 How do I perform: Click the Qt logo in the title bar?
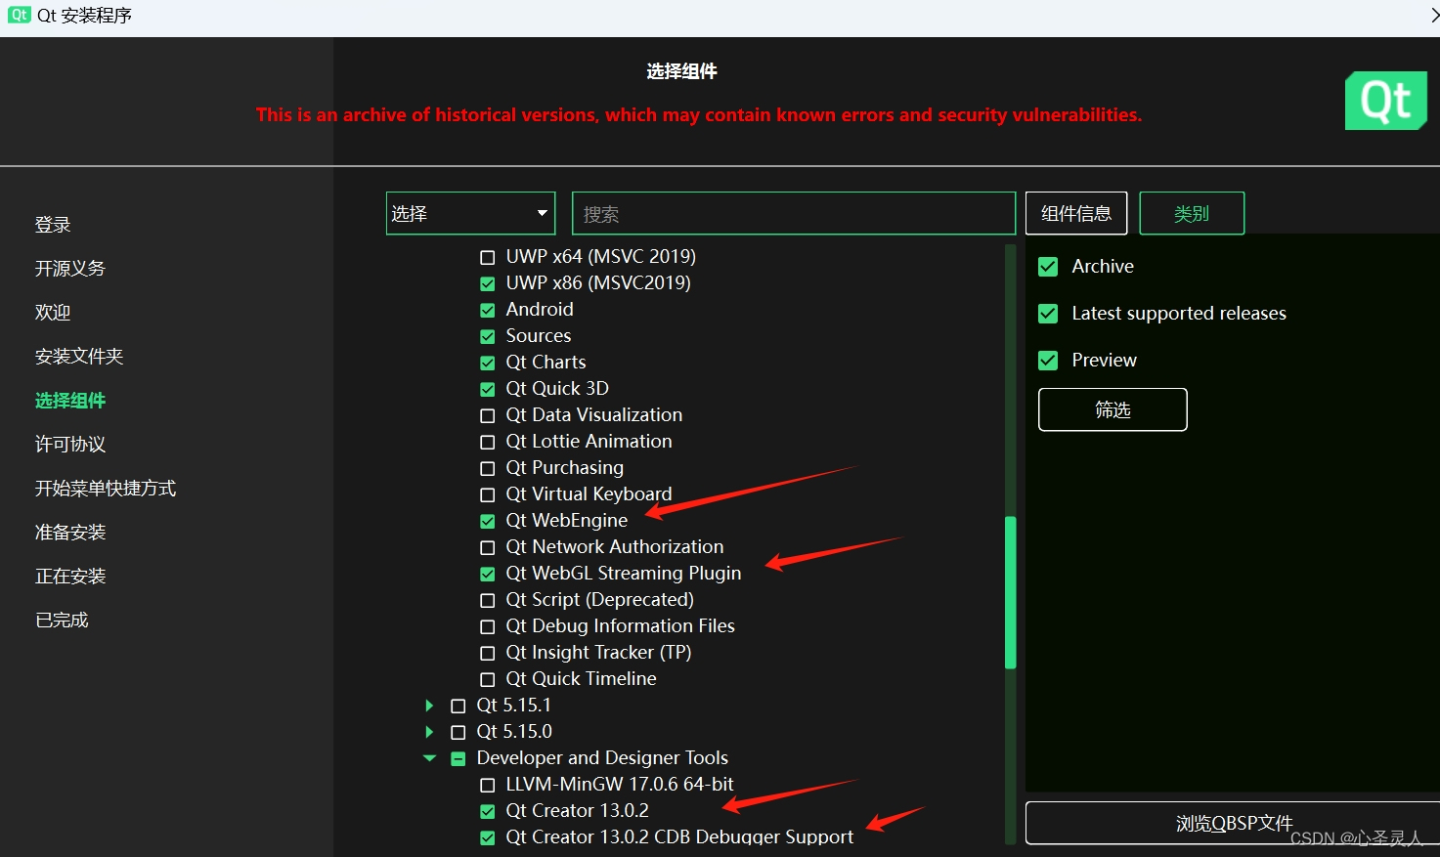[x=20, y=15]
